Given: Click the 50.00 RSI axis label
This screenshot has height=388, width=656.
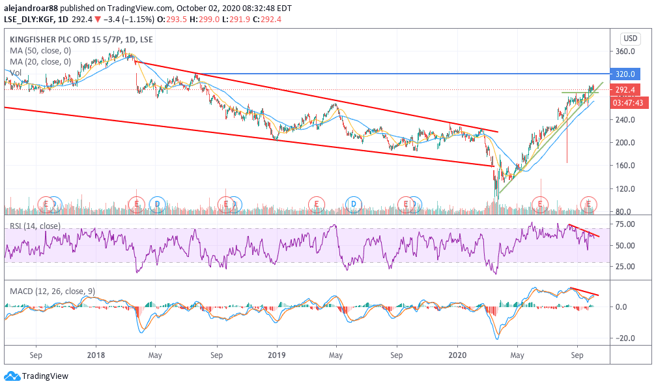Looking at the screenshot, I should coord(625,246).
